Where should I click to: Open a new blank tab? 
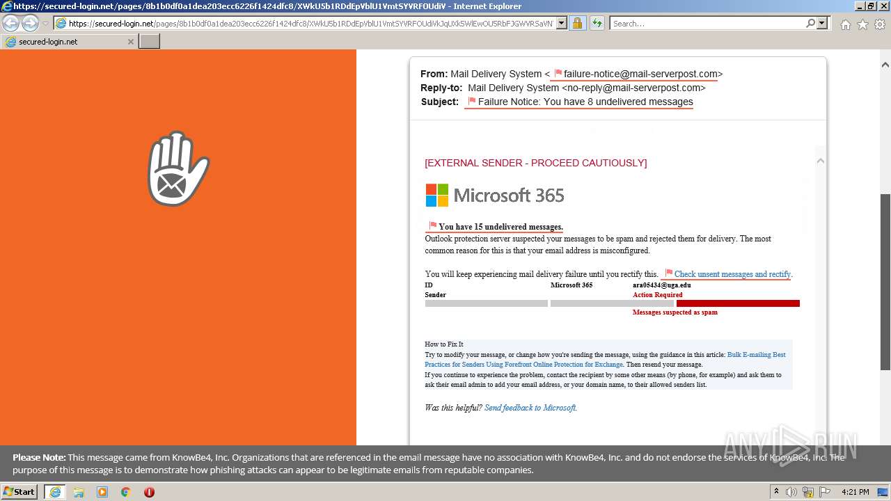click(x=150, y=42)
